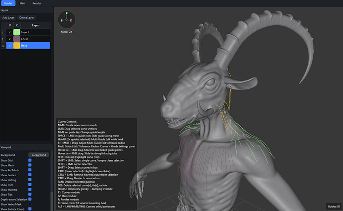Viewport: 343px width, 211px height.
Task: Click the Layer column header
Action: pos(35,25)
